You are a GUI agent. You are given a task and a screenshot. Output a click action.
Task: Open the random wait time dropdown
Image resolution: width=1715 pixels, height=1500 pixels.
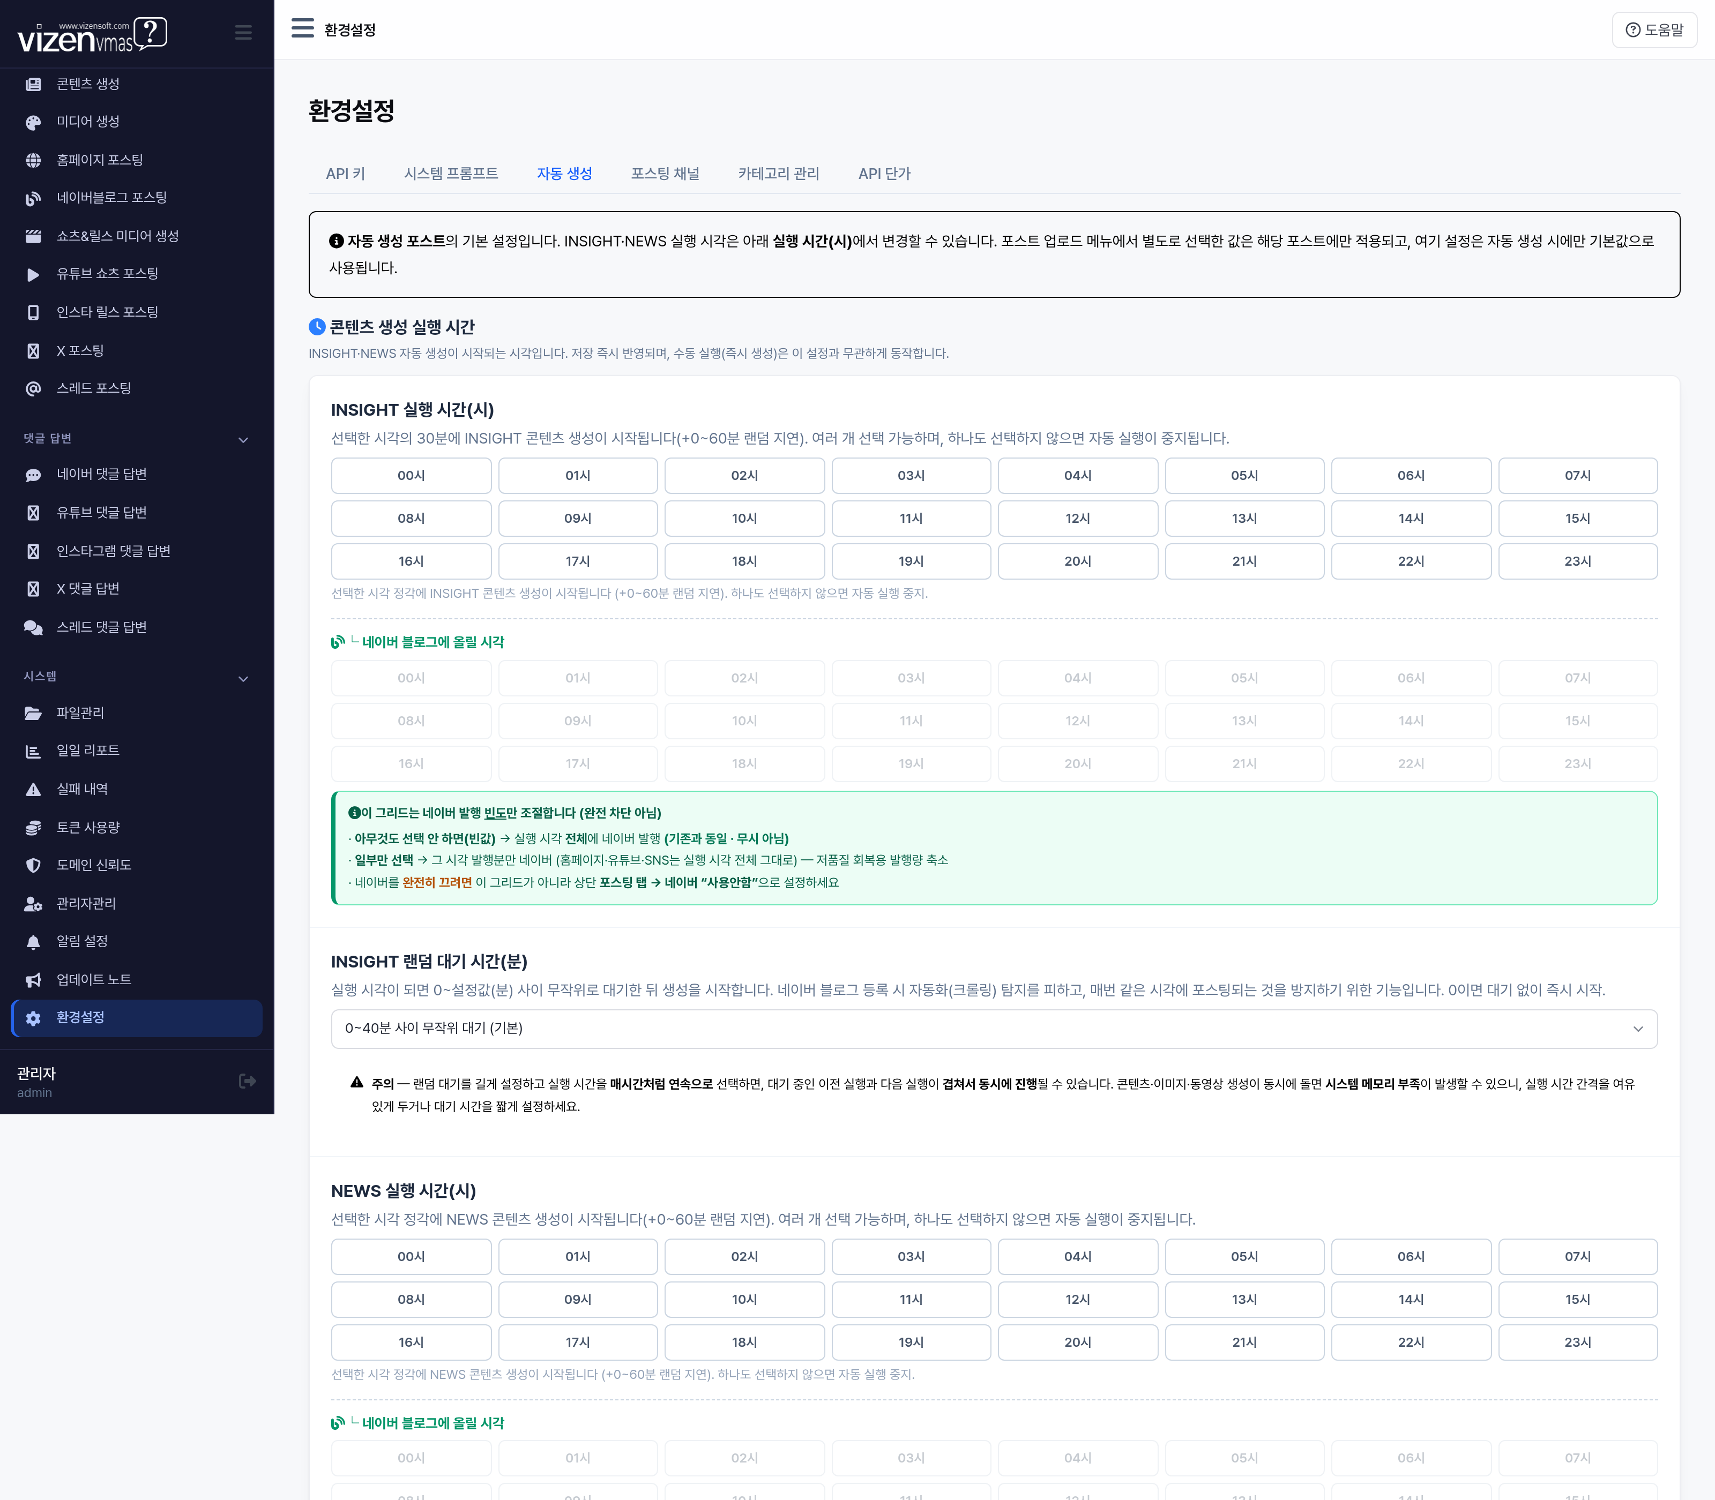click(x=994, y=1029)
